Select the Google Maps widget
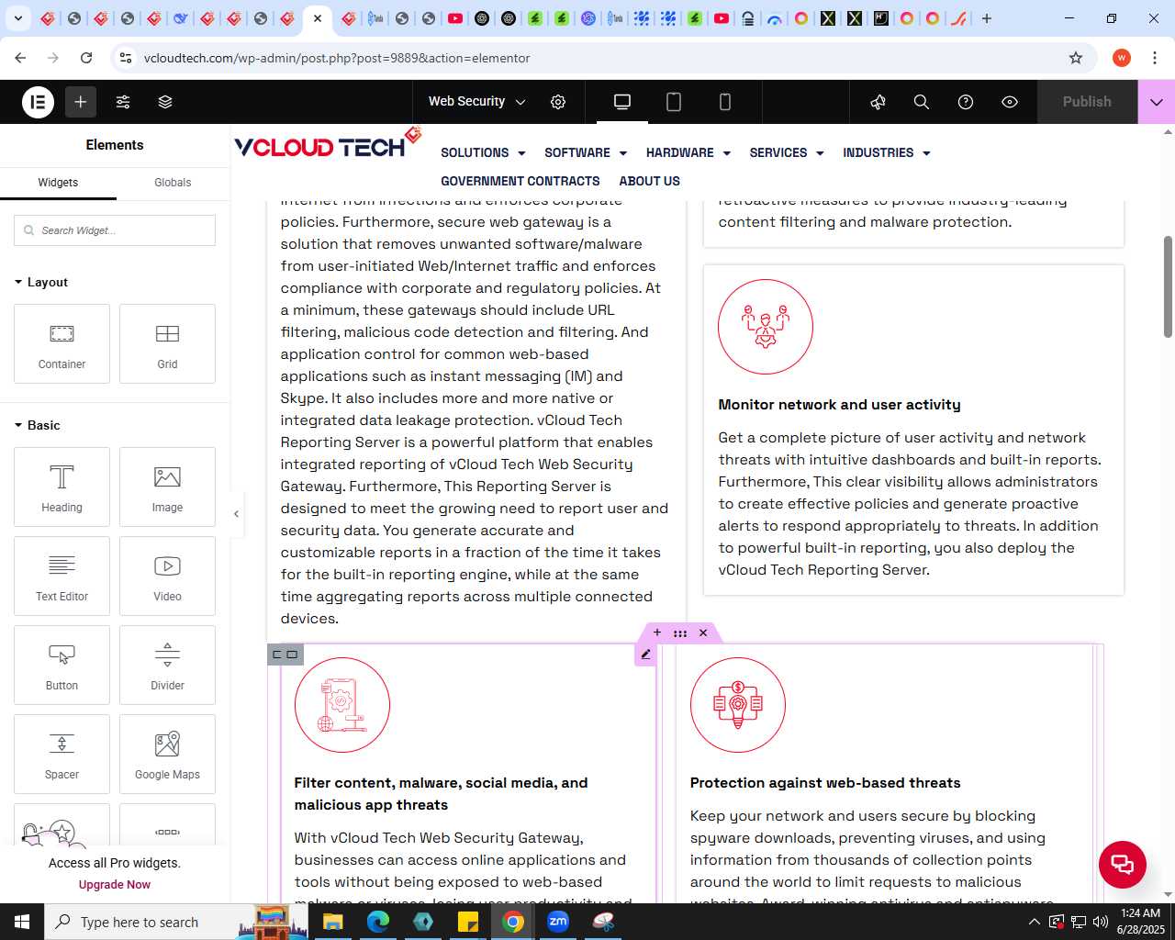1175x940 pixels. click(x=167, y=754)
